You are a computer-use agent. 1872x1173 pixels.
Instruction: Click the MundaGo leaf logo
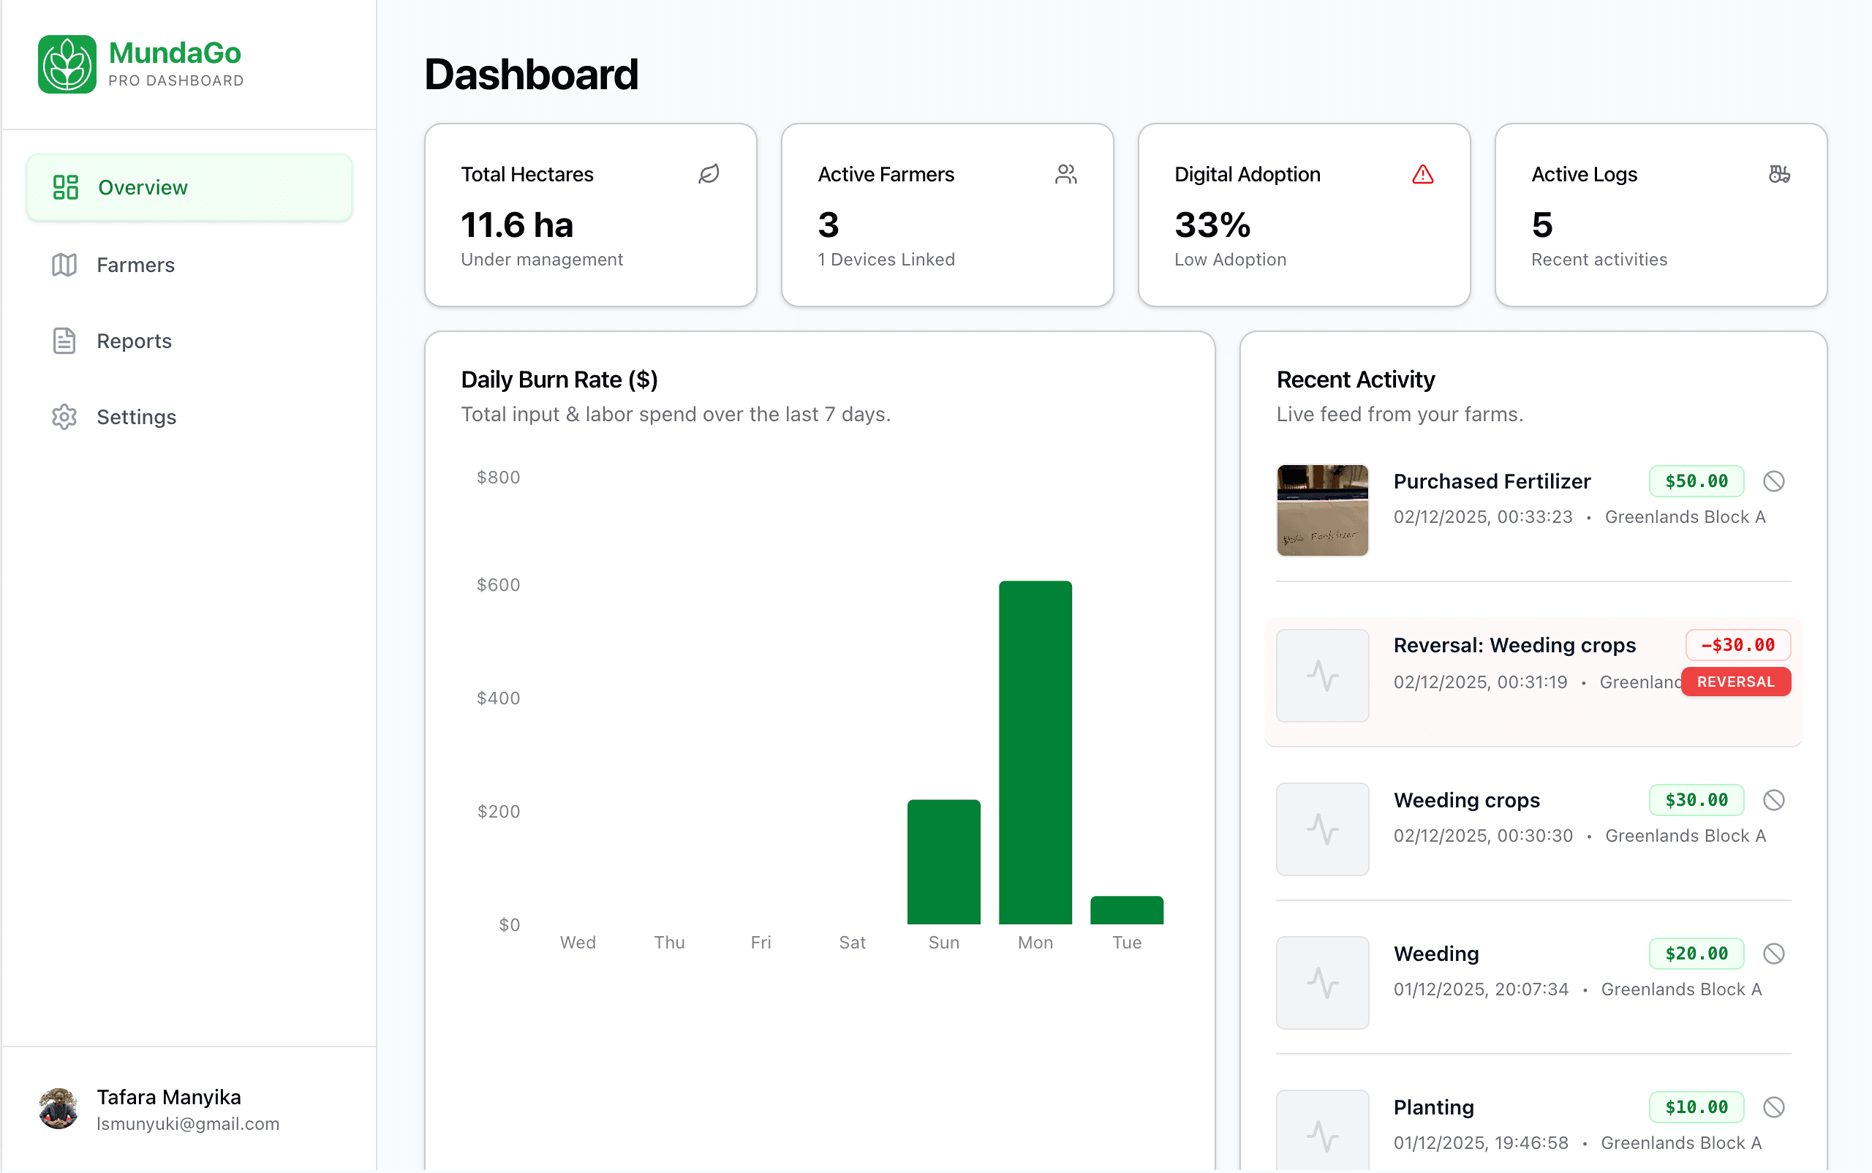pos(68,64)
